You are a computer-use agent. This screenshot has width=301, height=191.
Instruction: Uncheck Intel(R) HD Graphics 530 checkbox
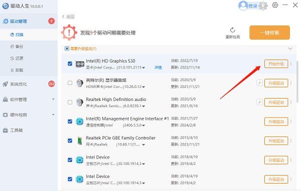click(x=70, y=63)
